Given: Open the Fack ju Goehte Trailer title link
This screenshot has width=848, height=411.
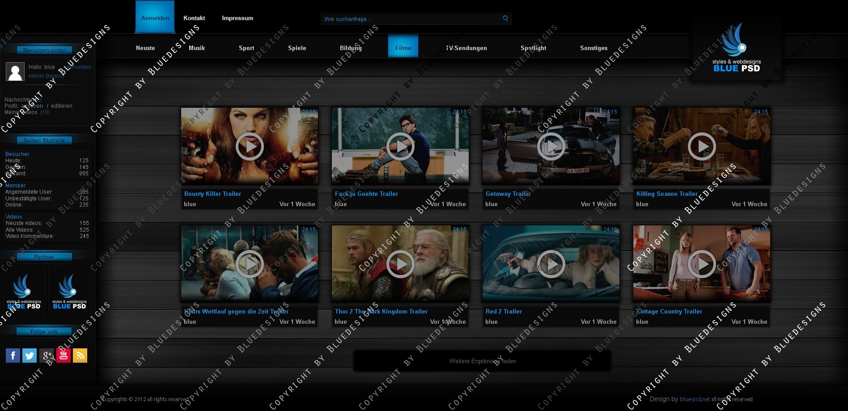Looking at the screenshot, I should click(366, 194).
